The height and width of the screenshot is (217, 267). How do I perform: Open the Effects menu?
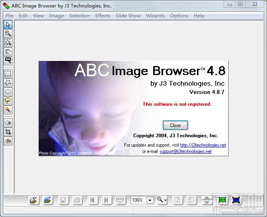click(x=103, y=16)
